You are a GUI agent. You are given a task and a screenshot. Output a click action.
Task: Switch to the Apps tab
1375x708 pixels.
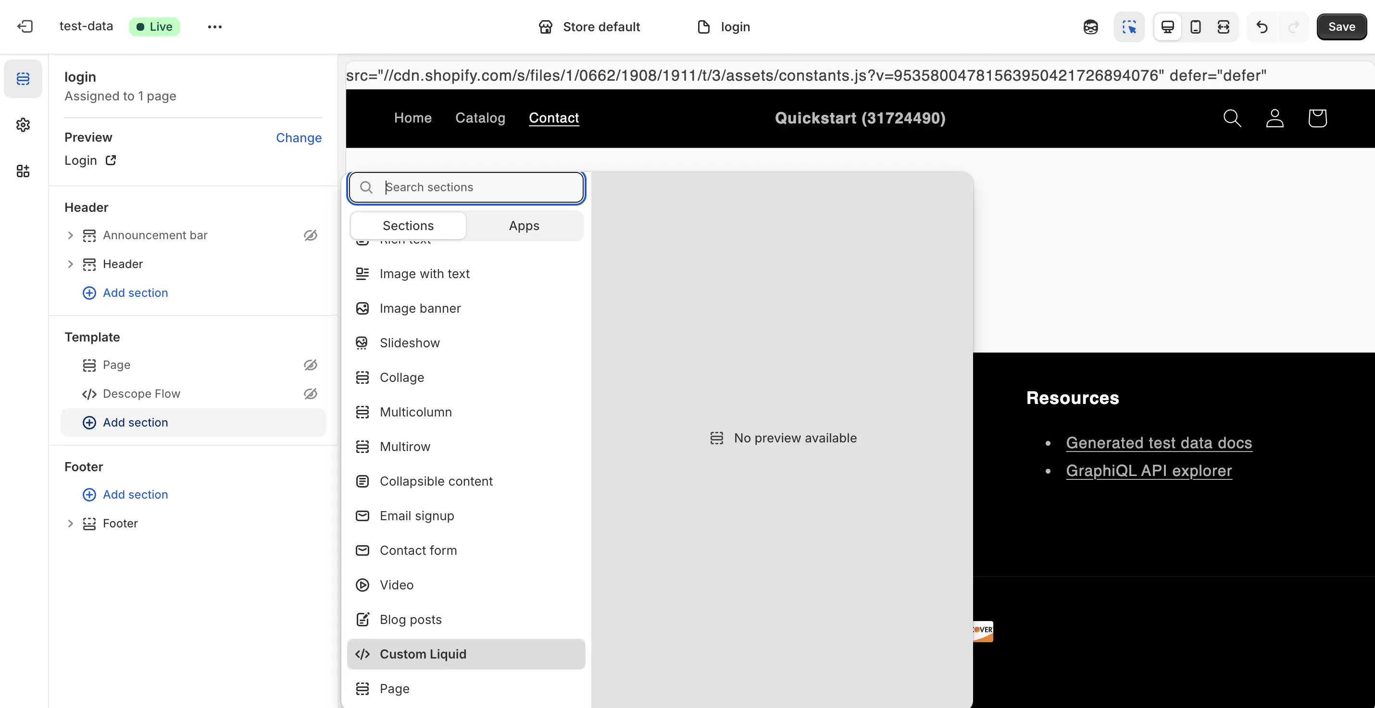coord(524,226)
